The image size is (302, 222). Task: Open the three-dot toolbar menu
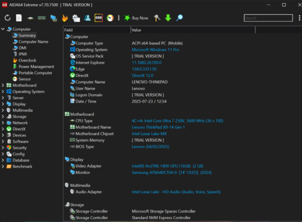[x=299, y=18]
